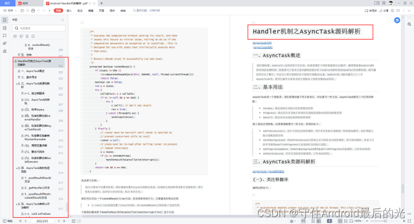The image size is (414, 224).
Task: Click the function search box in ribbon
Action: tap(147, 10)
